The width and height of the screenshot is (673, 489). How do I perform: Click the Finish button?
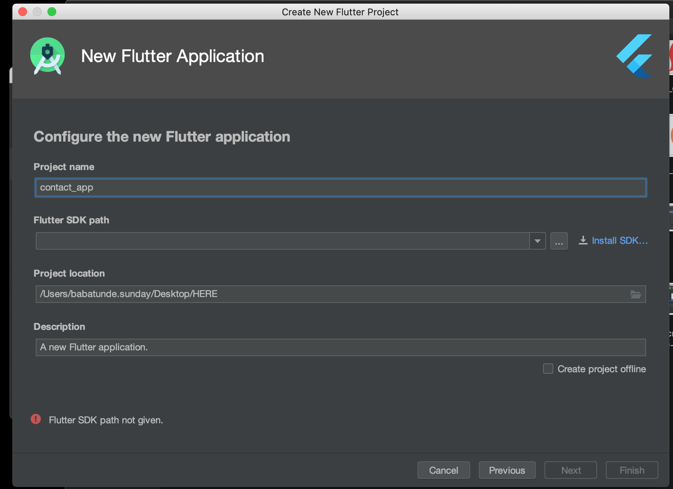pyautogui.click(x=631, y=470)
